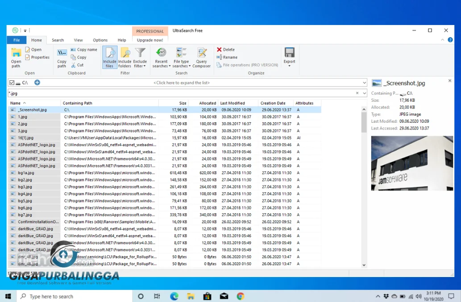Click the *.jpg search input field
Image resolution: width=461 pixels, height=302 pixels.
(x=181, y=93)
